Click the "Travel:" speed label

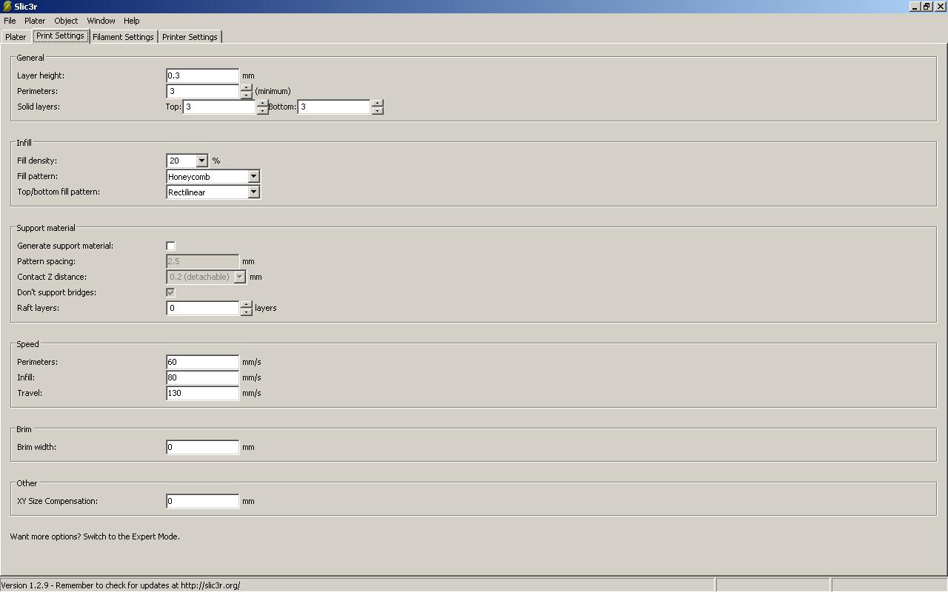(30, 393)
